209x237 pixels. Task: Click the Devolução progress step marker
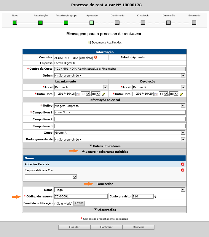point(168,23)
